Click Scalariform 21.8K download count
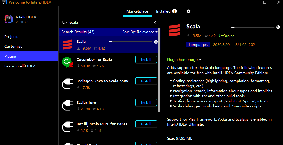 click(x=84, y=109)
